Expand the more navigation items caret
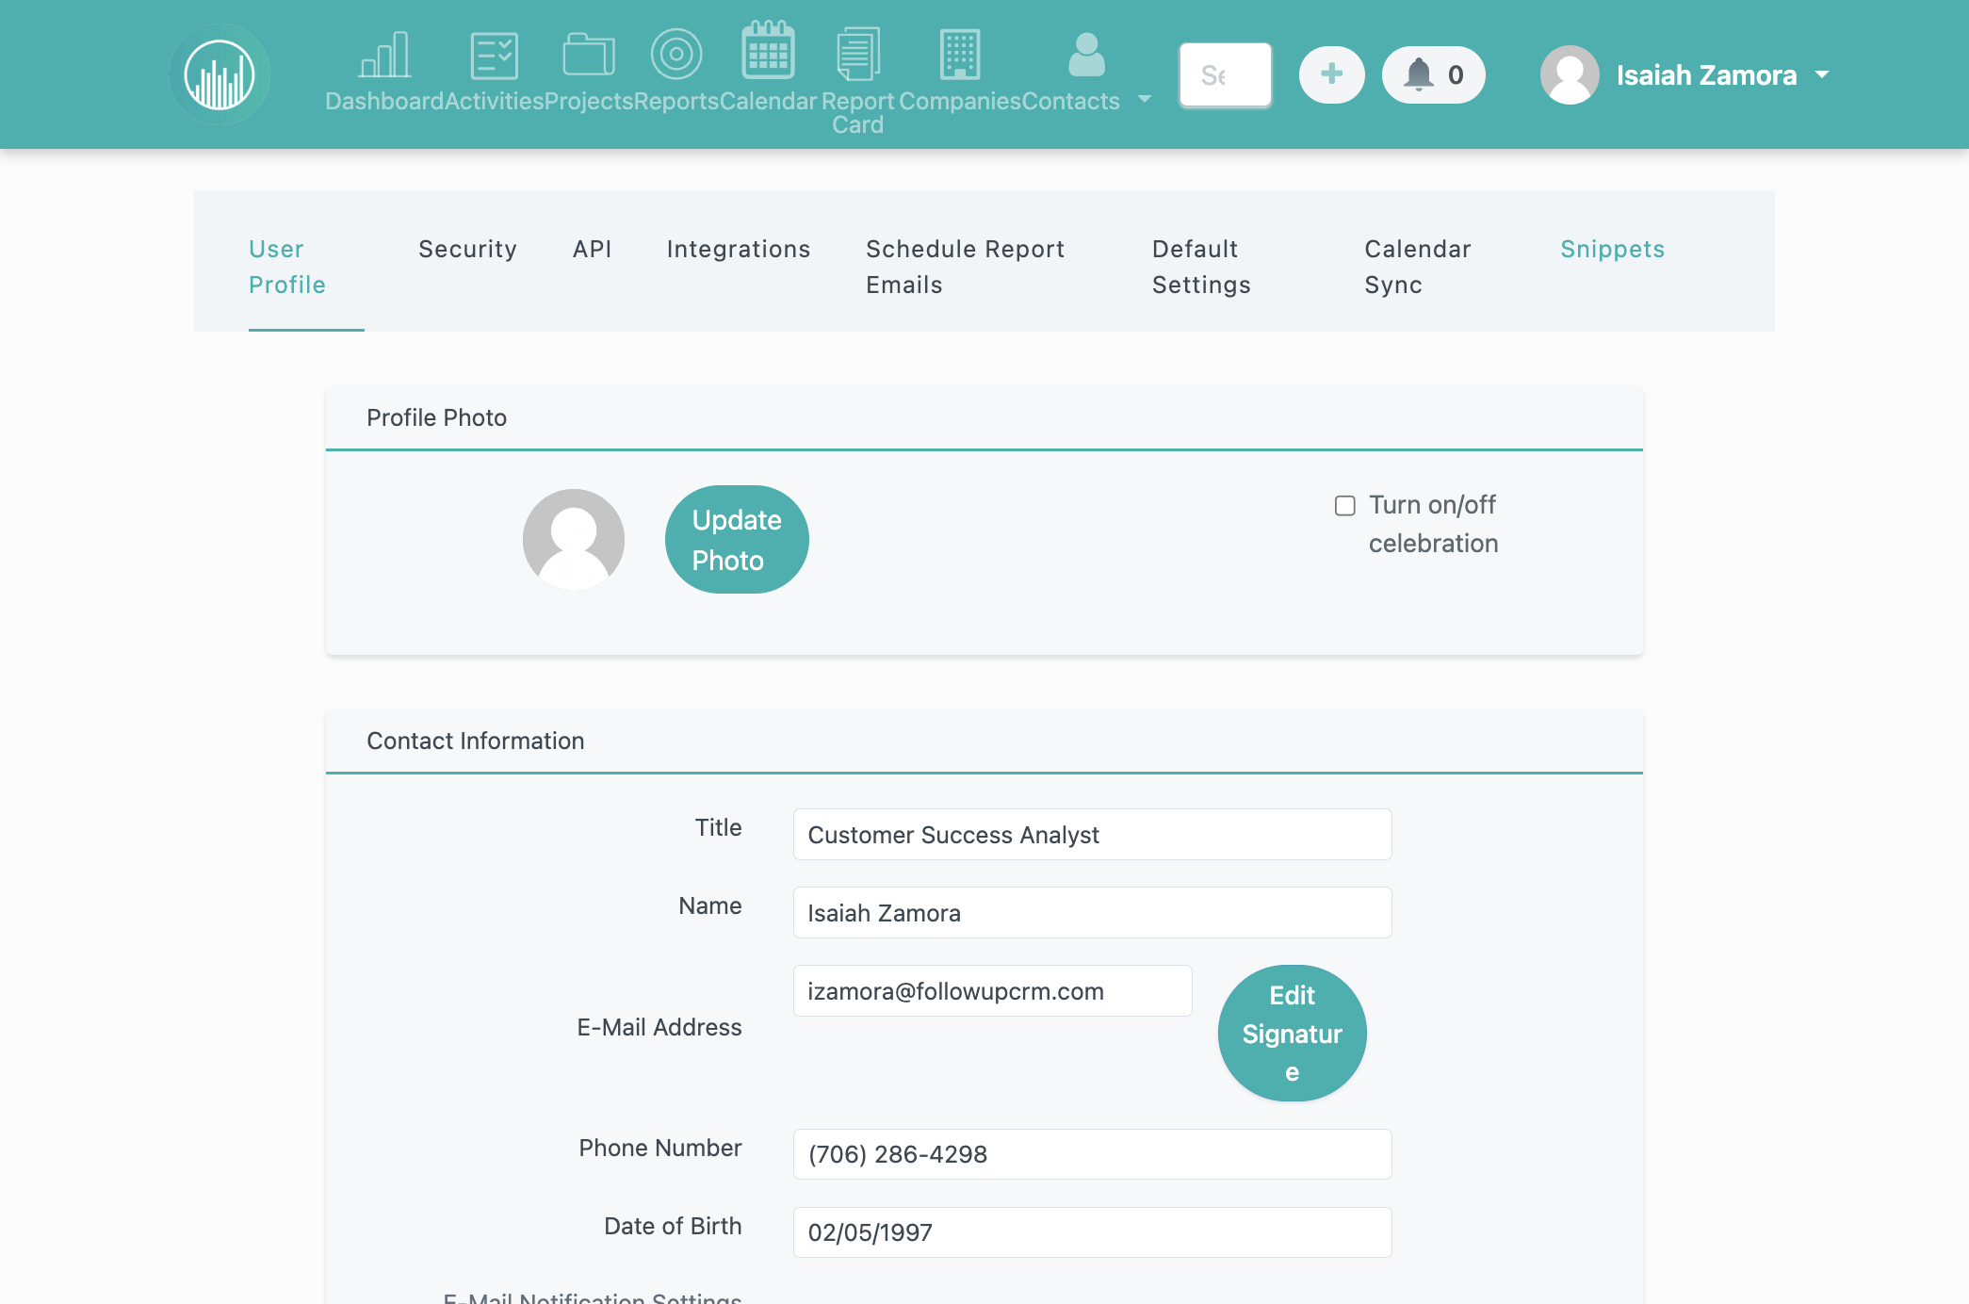This screenshot has height=1304, width=1969. [x=1145, y=99]
